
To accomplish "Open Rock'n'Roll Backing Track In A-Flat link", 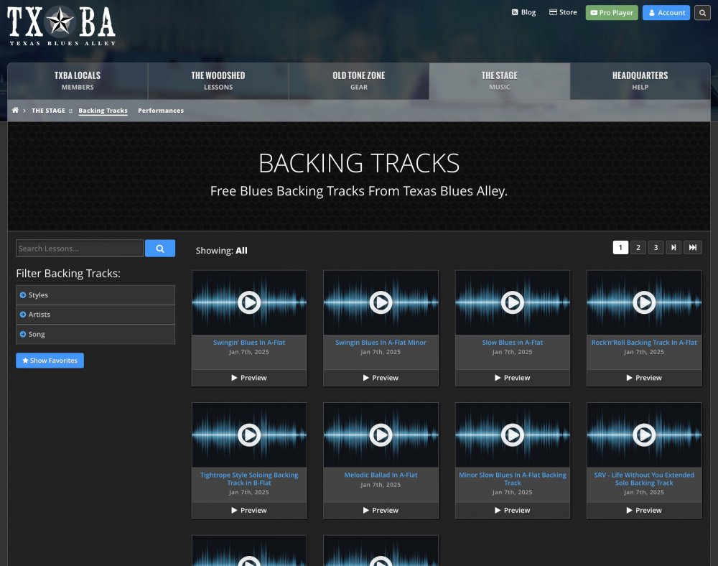I will (644, 343).
